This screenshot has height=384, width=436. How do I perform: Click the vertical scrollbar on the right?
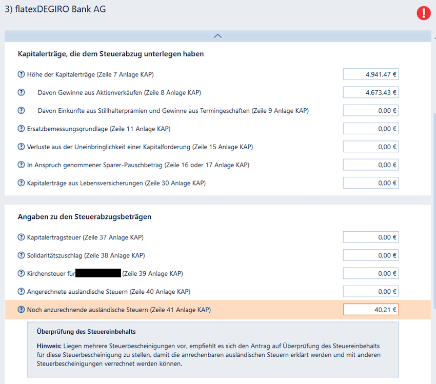click(x=434, y=211)
